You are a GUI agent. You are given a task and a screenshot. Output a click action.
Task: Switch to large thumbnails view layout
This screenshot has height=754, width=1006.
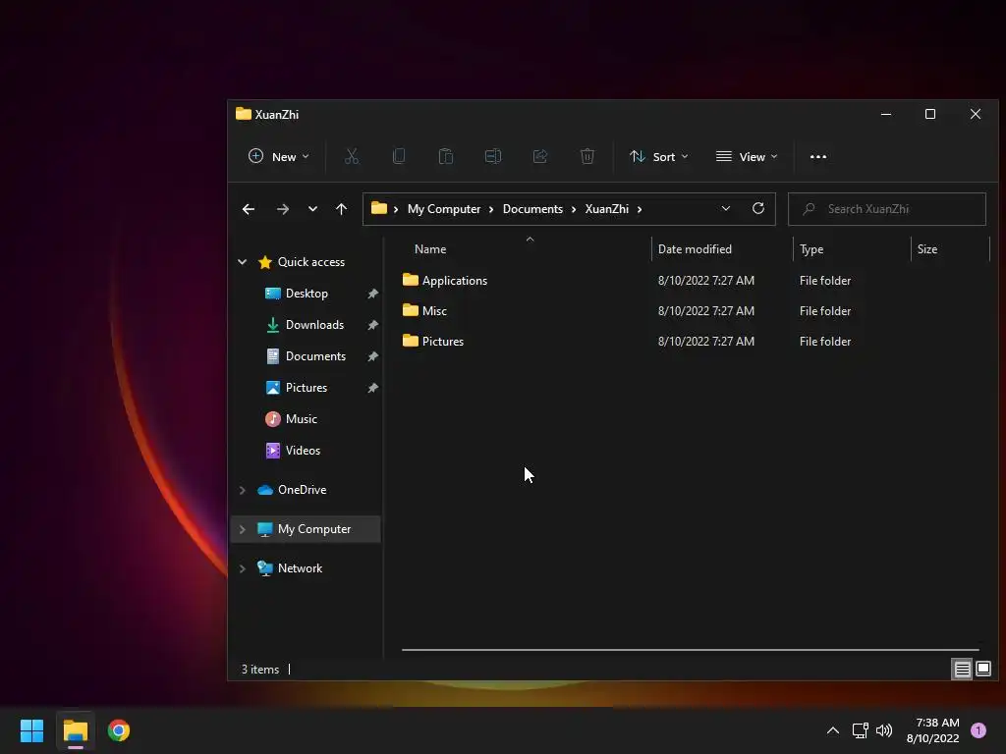[x=982, y=670]
